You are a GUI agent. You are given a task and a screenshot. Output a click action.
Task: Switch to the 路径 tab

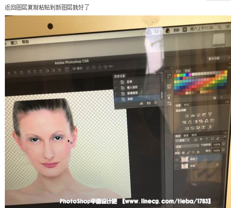coord(194,135)
